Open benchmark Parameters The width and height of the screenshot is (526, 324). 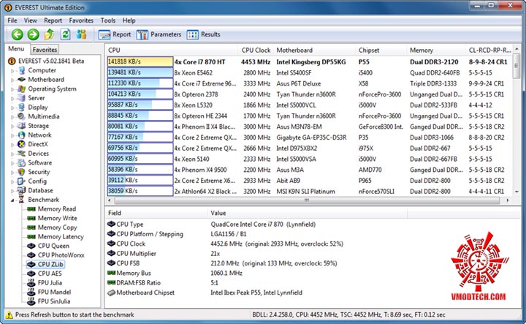tap(159, 34)
